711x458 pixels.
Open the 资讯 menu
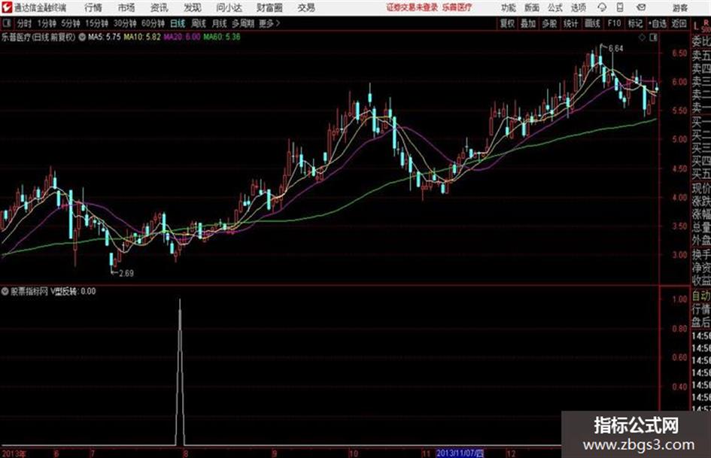(x=160, y=8)
